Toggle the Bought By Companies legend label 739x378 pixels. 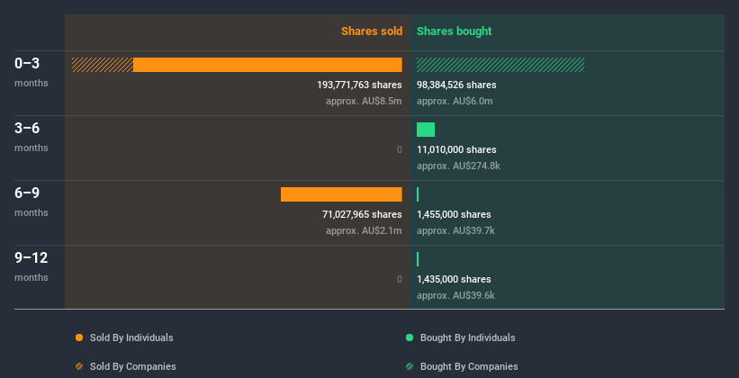coord(469,366)
